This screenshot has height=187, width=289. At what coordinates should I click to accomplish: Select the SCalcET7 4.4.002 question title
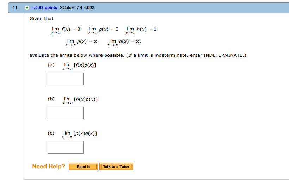click(x=78, y=8)
